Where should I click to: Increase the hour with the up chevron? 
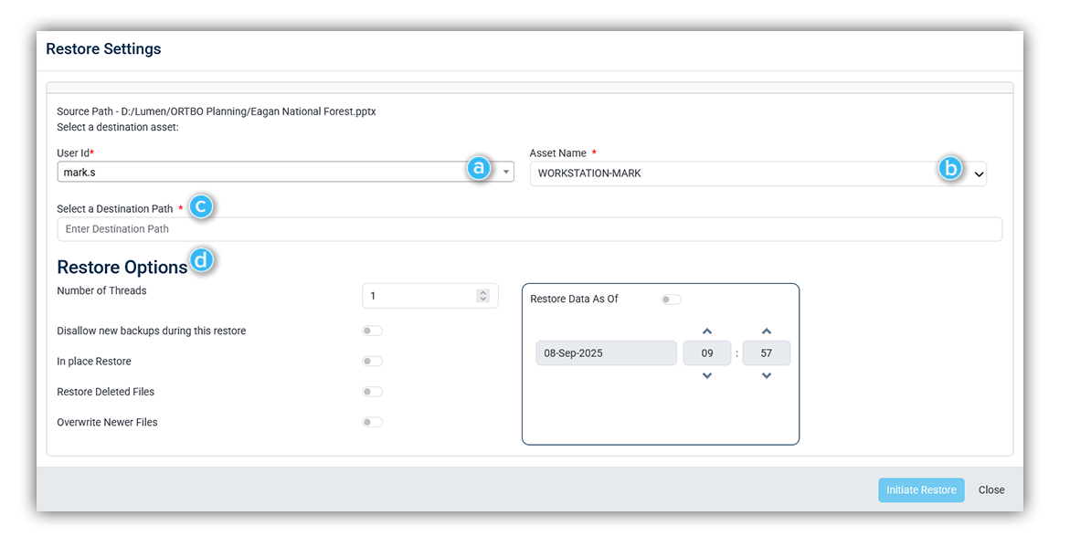pyautogui.click(x=707, y=331)
